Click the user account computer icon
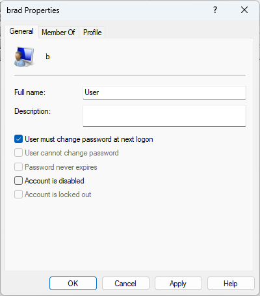The image size is (260, 296). pyautogui.click(x=24, y=57)
